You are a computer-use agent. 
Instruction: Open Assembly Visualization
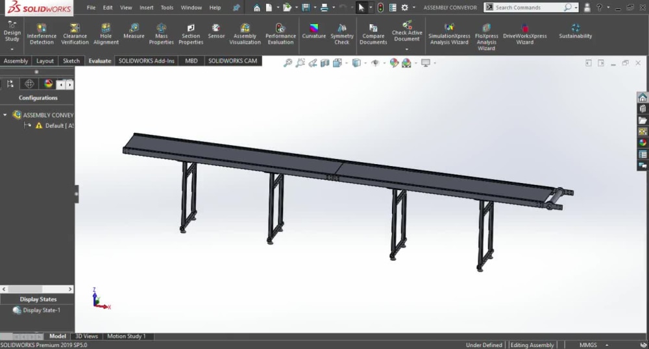(245, 34)
